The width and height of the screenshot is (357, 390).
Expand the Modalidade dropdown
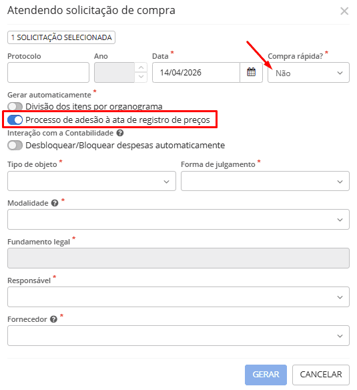point(178,219)
